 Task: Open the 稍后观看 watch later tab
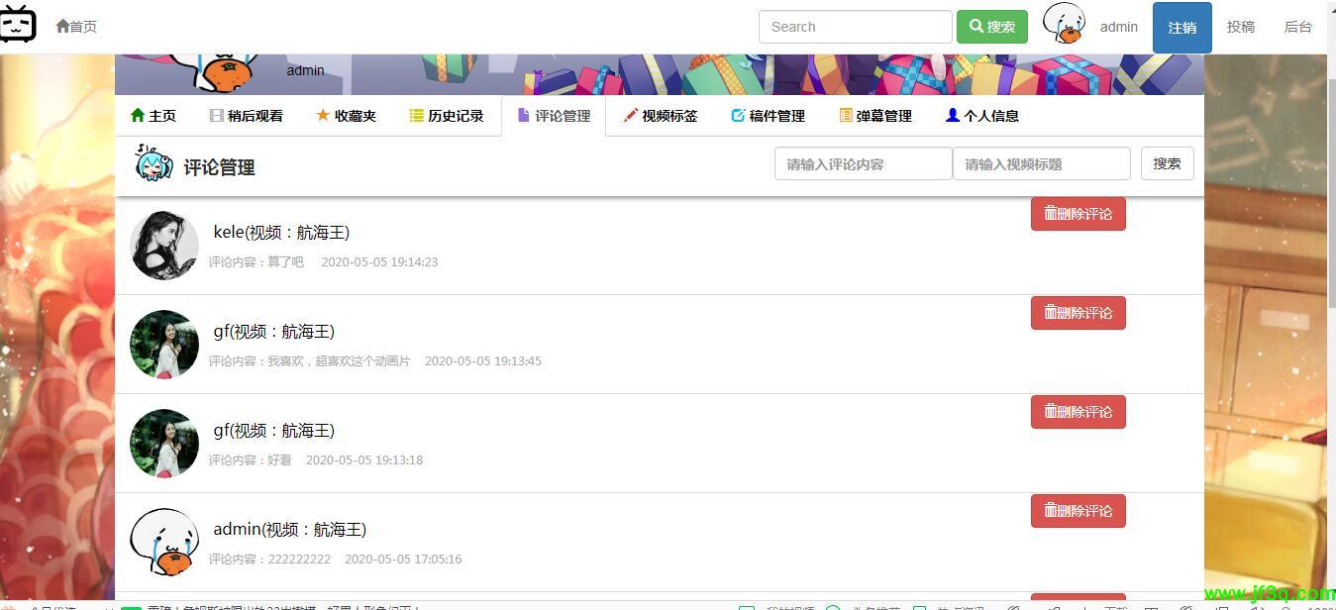247,116
